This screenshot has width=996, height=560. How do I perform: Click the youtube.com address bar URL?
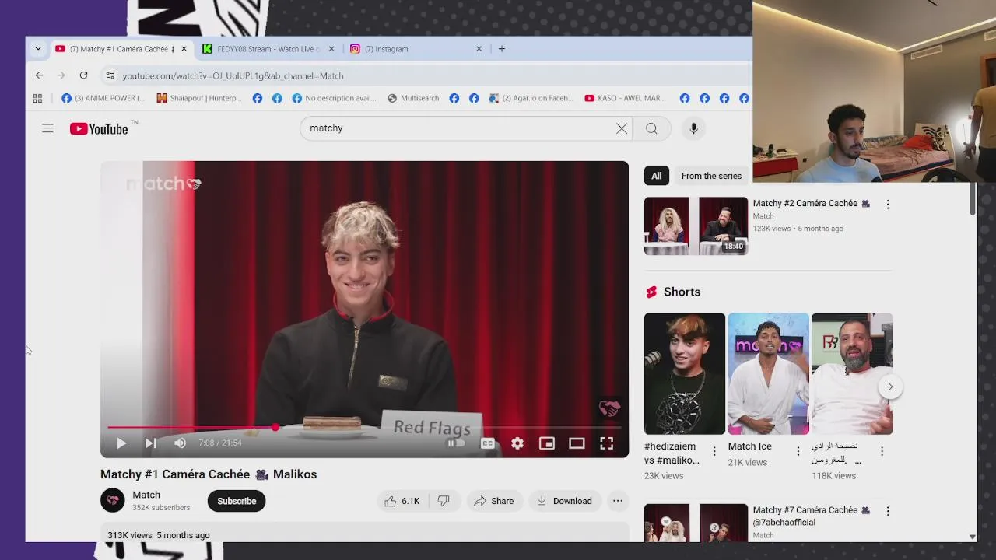pyautogui.click(x=233, y=75)
